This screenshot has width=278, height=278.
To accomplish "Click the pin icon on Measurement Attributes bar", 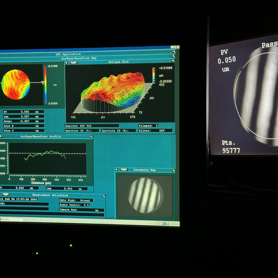I will click(104, 196).
